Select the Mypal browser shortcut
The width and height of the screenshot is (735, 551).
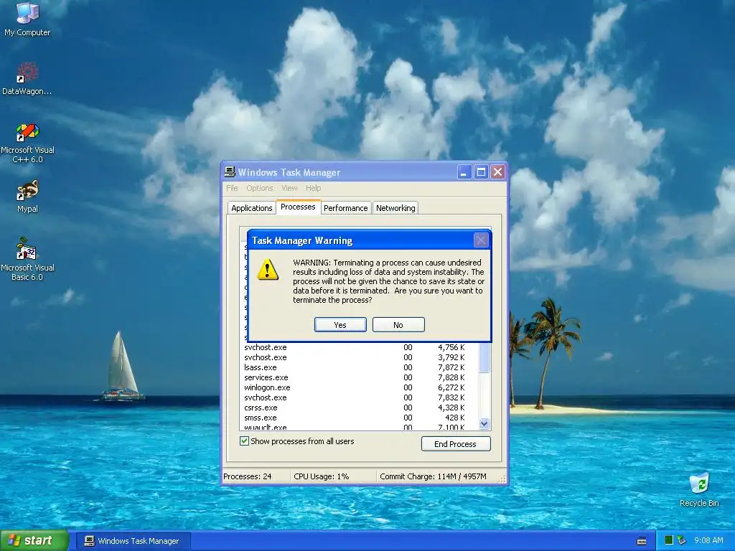click(x=27, y=197)
